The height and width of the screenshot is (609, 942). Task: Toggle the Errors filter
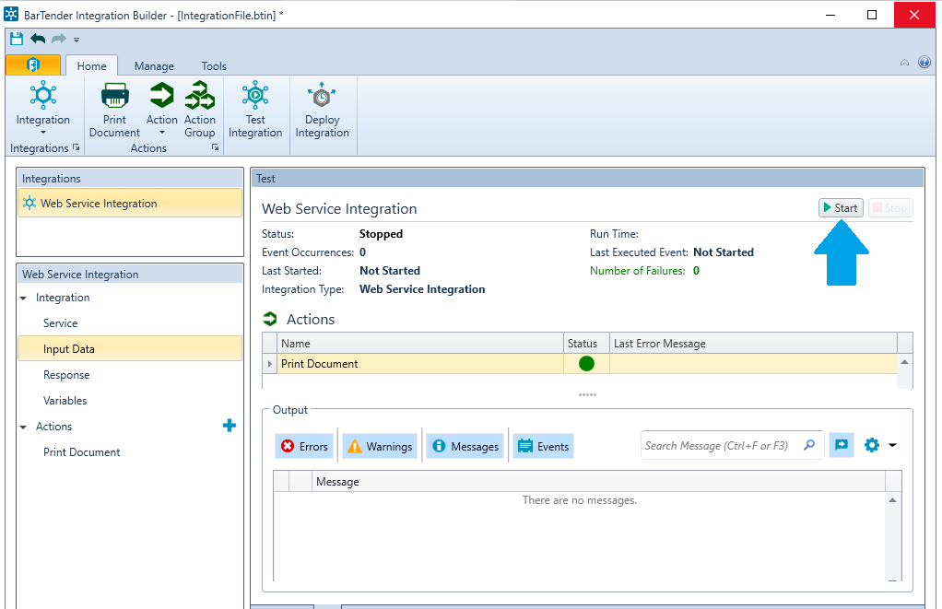pyautogui.click(x=304, y=446)
